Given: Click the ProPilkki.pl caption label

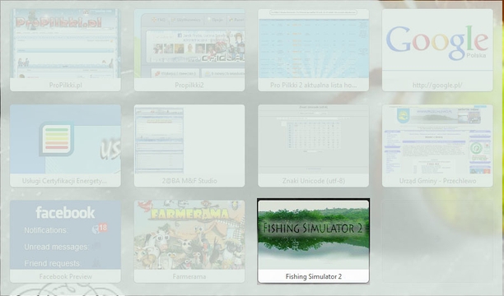Looking at the screenshot, I should click(66, 85).
